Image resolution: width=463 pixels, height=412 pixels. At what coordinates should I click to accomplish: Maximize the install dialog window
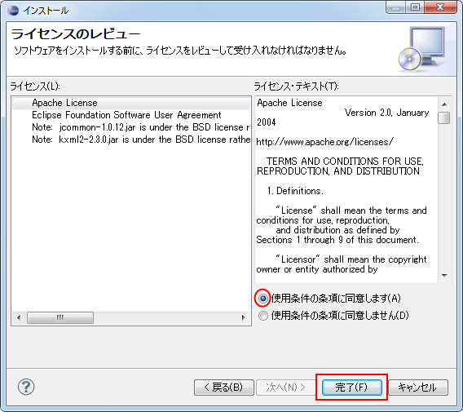tap(415, 7)
